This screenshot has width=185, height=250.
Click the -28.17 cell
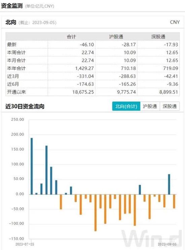tap(129, 45)
